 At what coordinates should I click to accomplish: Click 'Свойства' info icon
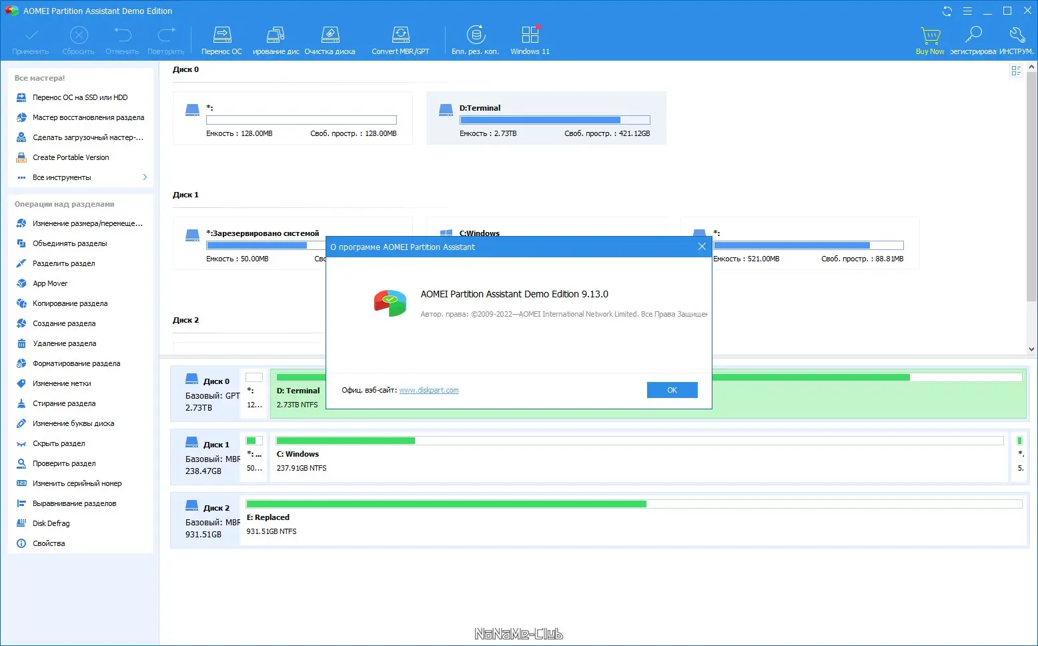pos(21,543)
